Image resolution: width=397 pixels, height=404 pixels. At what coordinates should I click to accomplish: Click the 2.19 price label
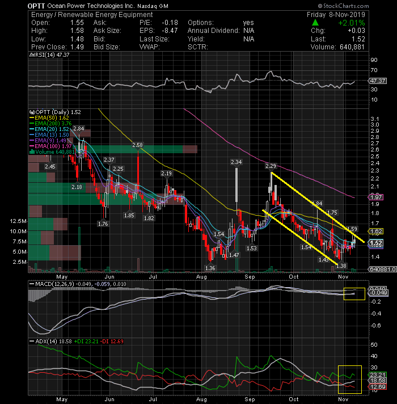pos(166,174)
